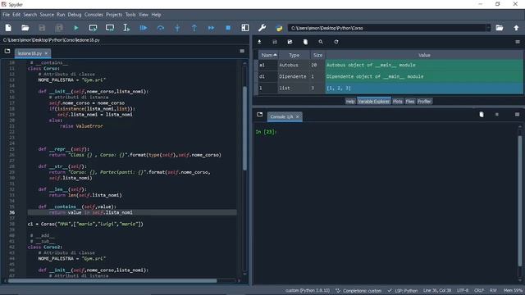Viewport: 525px width, 295px height.
Task: Open the File menu
Action: tap(7, 15)
